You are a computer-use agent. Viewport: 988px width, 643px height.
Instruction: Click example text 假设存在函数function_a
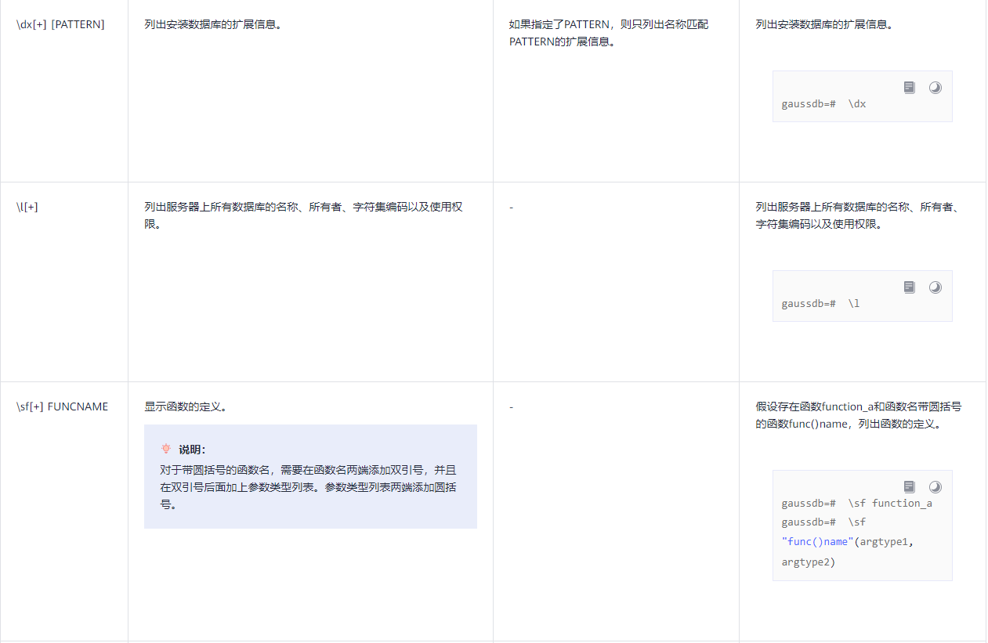[x=859, y=415]
